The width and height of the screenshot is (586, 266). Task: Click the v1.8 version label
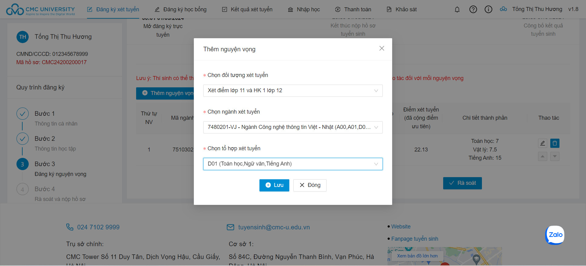point(573,9)
